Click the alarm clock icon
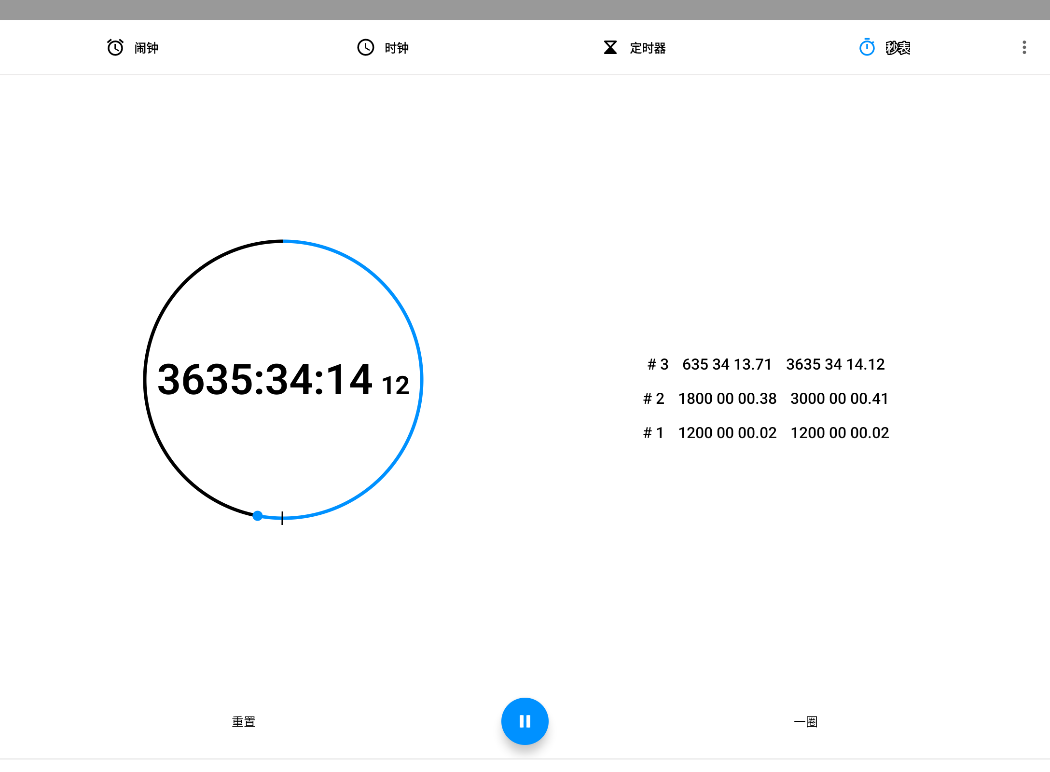 tap(115, 47)
